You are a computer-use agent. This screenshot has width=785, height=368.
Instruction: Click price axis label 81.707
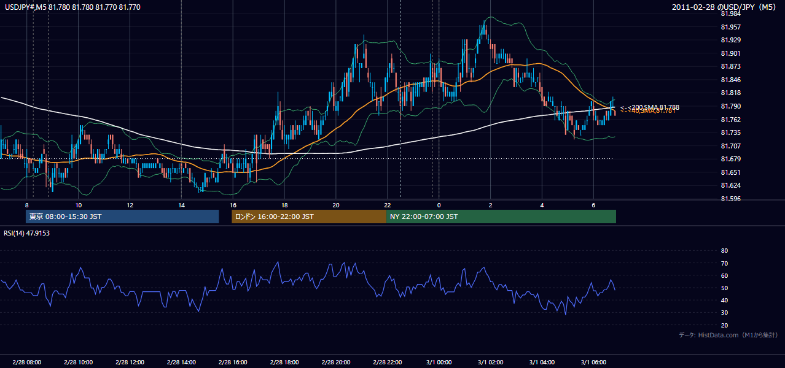(730, 146)
